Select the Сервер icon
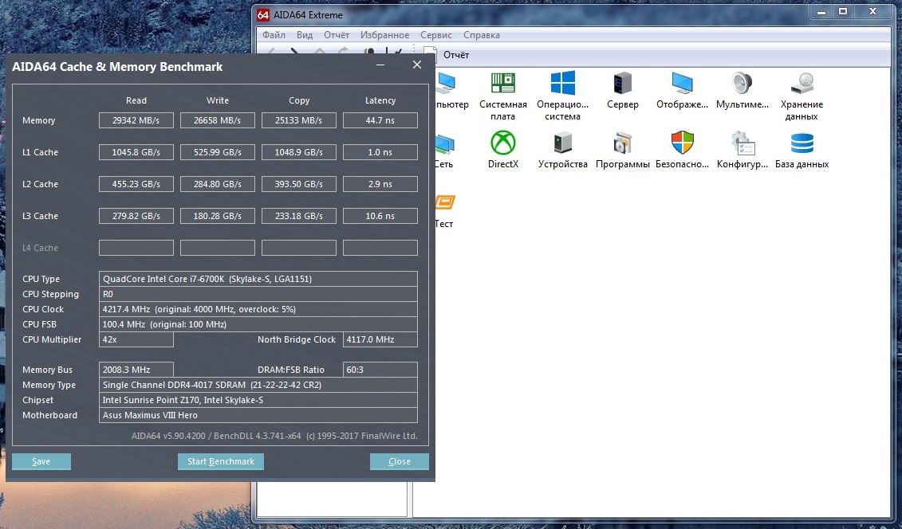Viewport: 902px width, 529px height. pyautogui.click(x=622, y=84)
